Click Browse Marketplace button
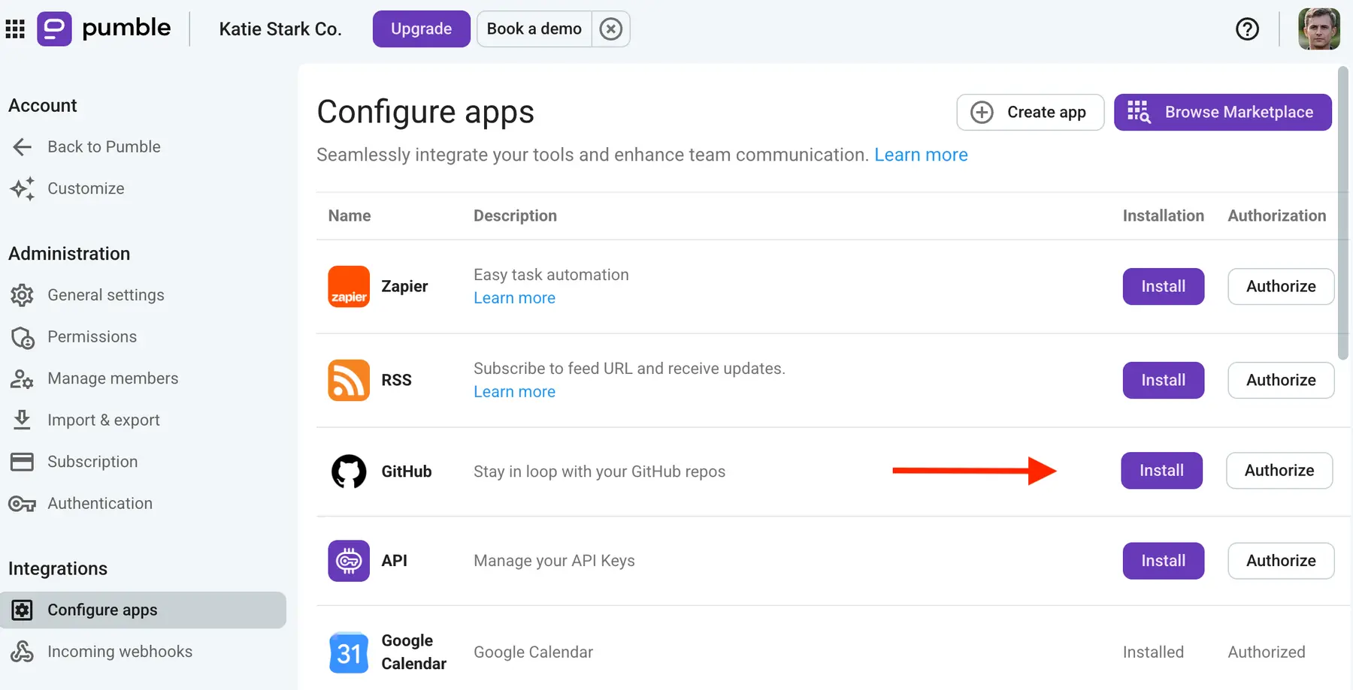Image resolution: width=1353 pixels, height=690 pixels. click(1223, 113)
